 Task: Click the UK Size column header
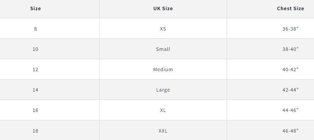(x=163, y=8)
